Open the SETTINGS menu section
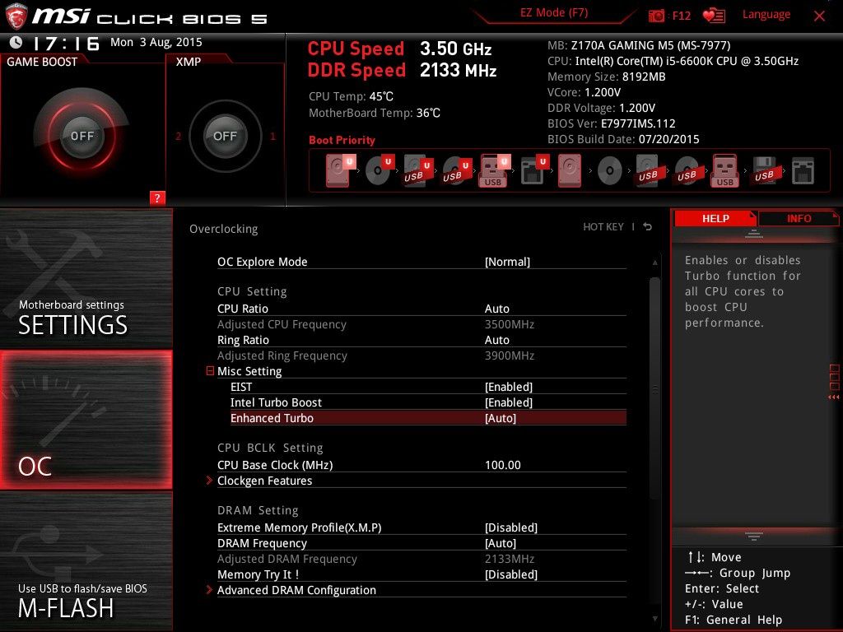Screen dimensions: 843x632 click(86, 278)
